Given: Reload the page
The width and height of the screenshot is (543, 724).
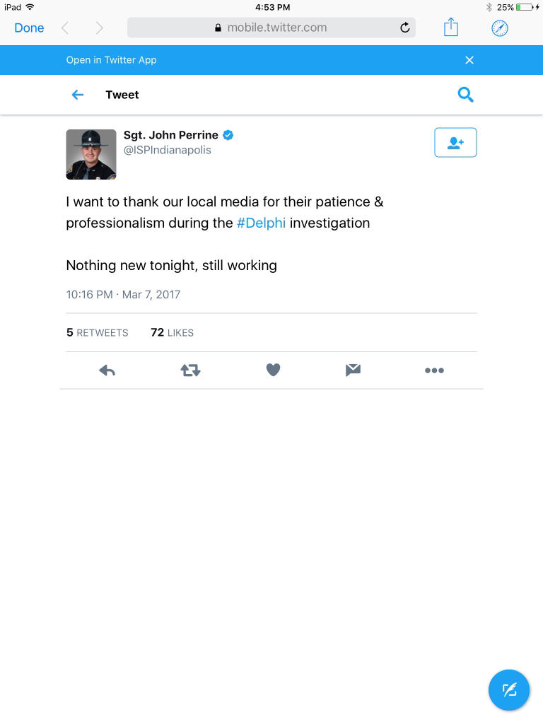Looking at the screenshot, I should pos(404,28).
